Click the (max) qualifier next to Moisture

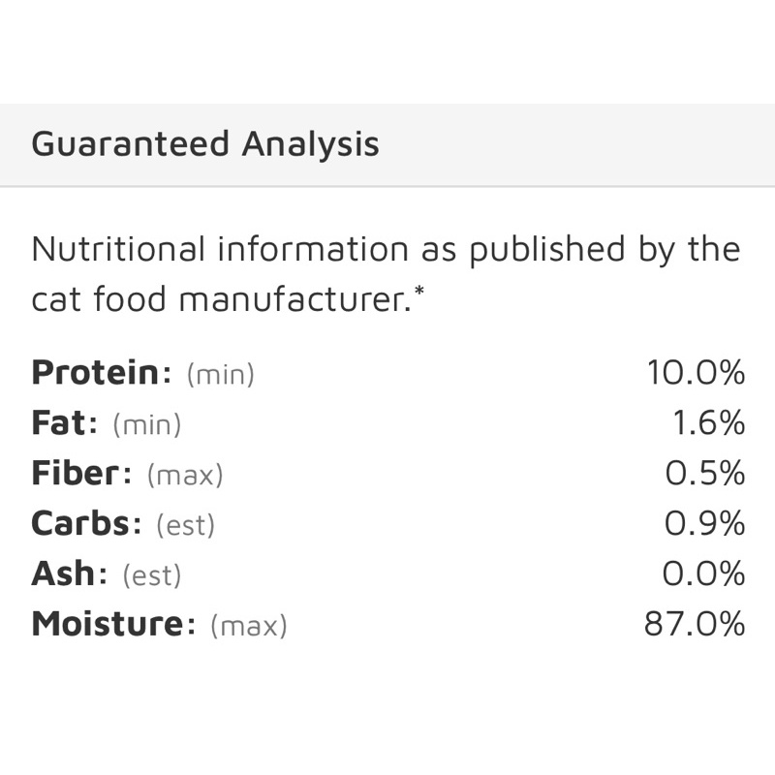click(x=249, y=626)
